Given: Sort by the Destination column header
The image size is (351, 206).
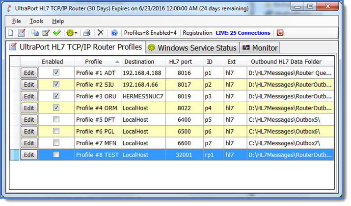Looking at the screenshot, I should (x=143, y=62).
